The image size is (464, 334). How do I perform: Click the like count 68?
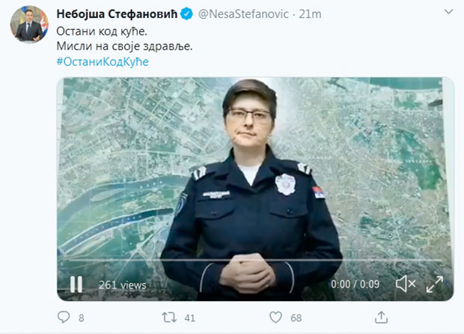pyautogui.click(x=296, y=318)
